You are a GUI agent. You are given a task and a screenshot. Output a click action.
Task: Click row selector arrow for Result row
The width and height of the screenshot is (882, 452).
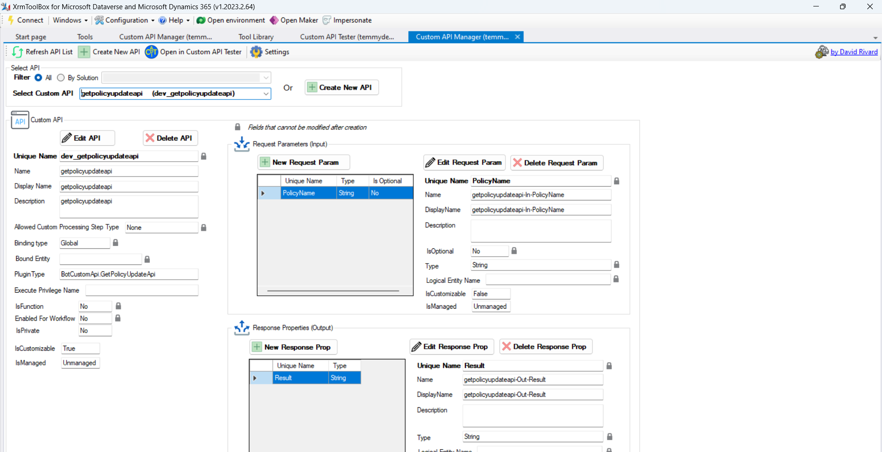point(255,378)
